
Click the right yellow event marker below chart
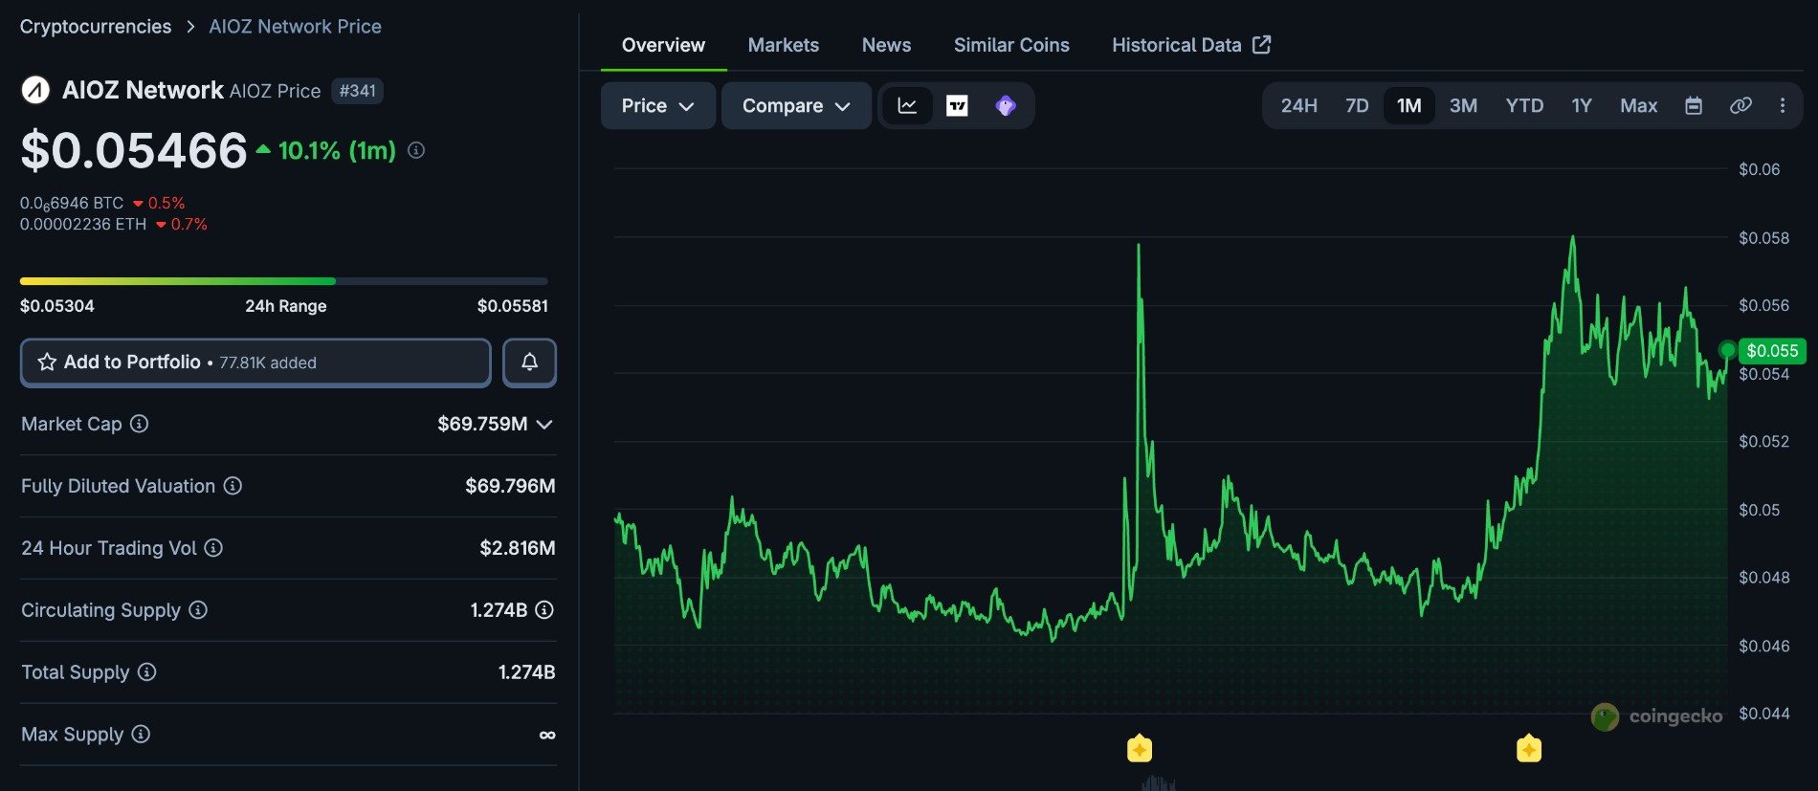(1528, 748)
